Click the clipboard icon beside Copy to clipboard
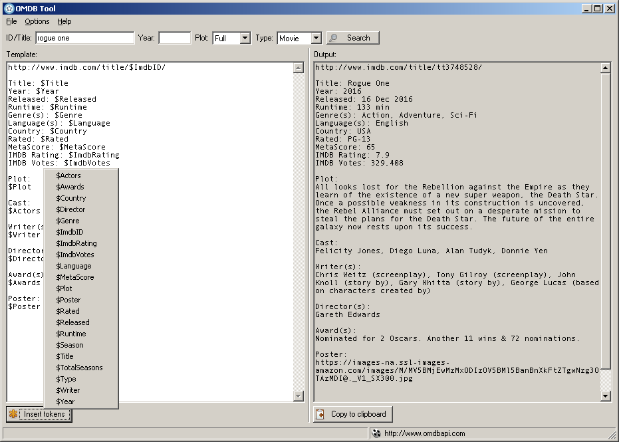The height and width of the screenshot is (442, 619). tap(320, 414)
